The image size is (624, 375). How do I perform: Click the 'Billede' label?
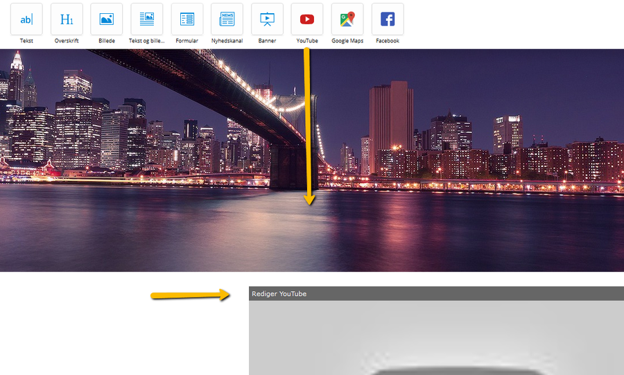107,41
